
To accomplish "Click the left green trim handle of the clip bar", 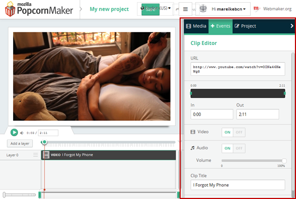I will click(x=191, y=93).
